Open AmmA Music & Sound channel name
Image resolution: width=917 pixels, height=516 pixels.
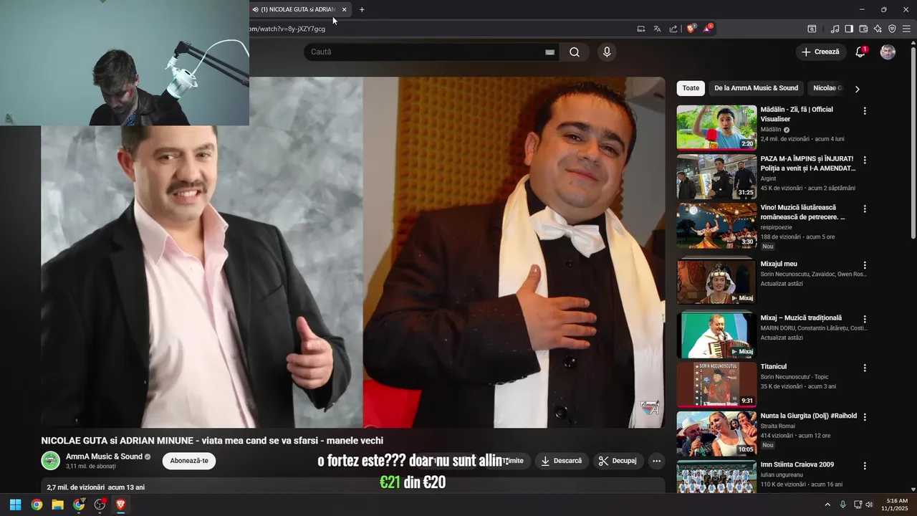104,457
